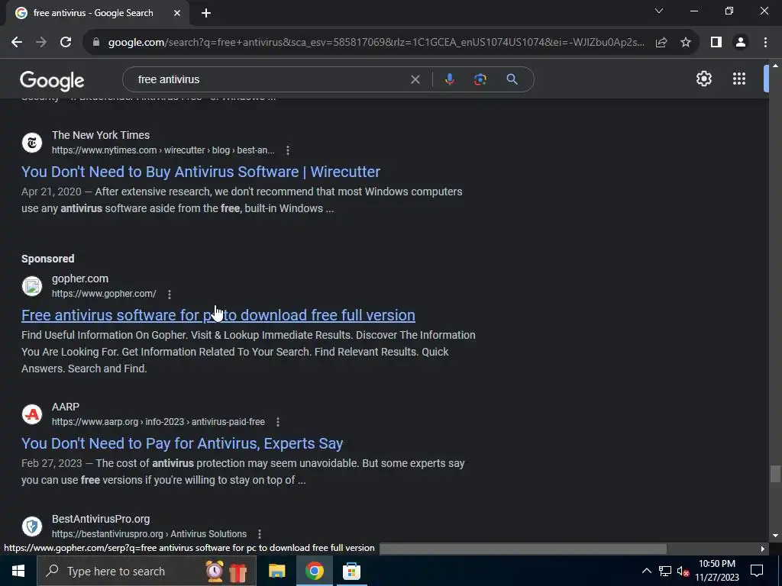Click nytimes.com URL breadcrumb
The width and height of the screenshot is (782, 586).
pyautogui.click(x=163, y=150)
